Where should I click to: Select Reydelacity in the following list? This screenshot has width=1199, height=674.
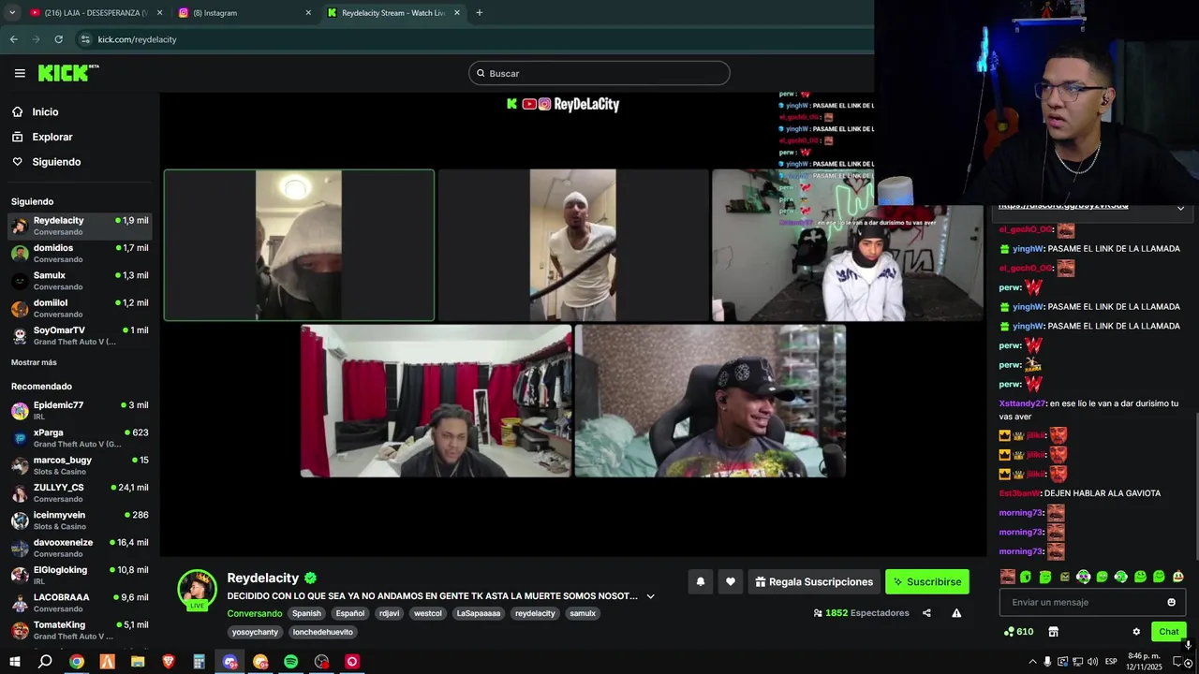pyautogui.click(x=80, y=226)
